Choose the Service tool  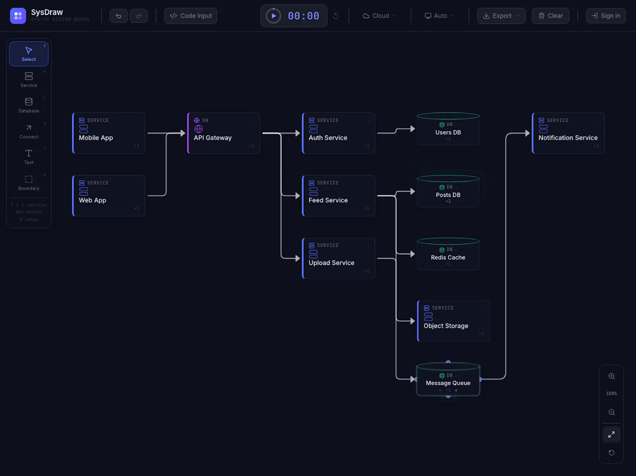[x=29, y=80]
